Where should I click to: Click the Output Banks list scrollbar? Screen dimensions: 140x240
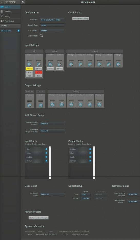[x=94, y=163]
